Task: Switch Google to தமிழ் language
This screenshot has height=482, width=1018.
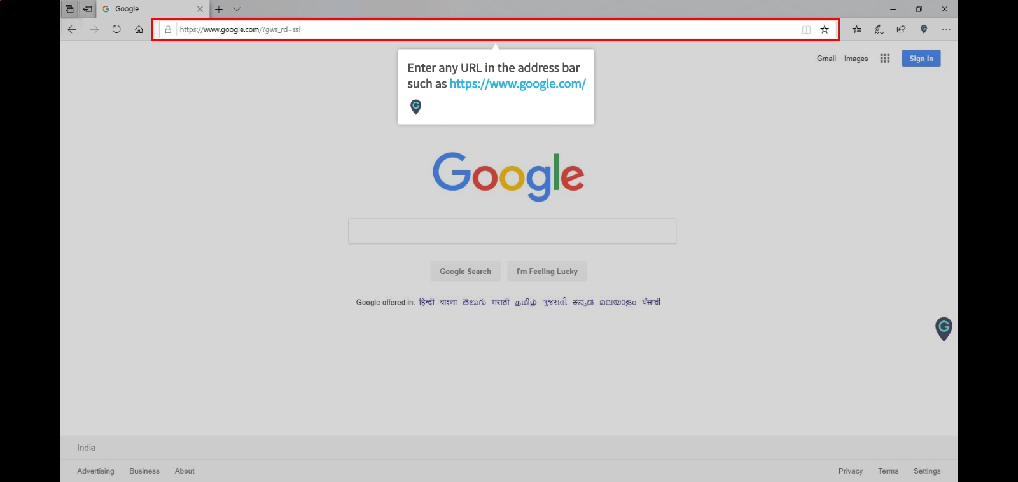Action: pyautogui.click(x=526, y=302)
